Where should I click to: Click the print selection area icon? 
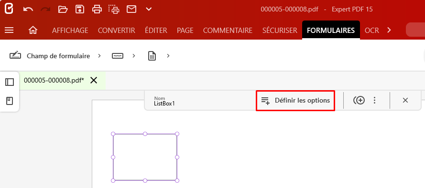(114, 9)
